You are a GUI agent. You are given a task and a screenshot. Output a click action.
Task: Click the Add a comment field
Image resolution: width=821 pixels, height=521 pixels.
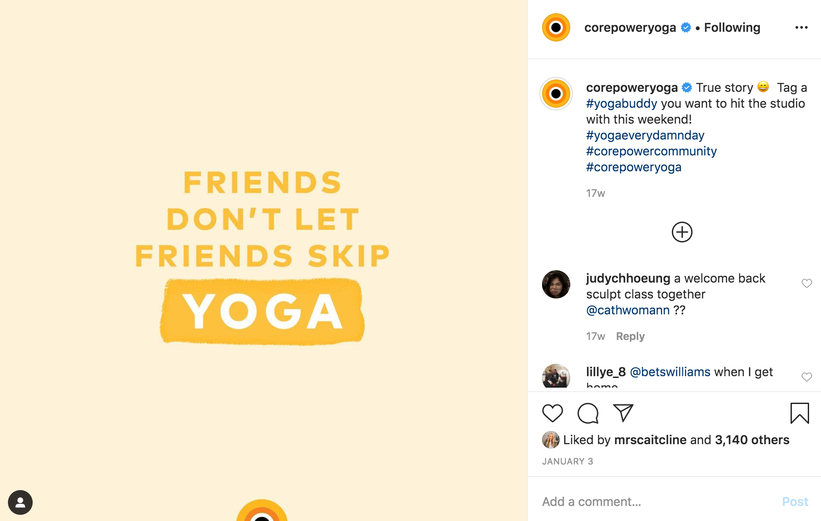[658, 502]
